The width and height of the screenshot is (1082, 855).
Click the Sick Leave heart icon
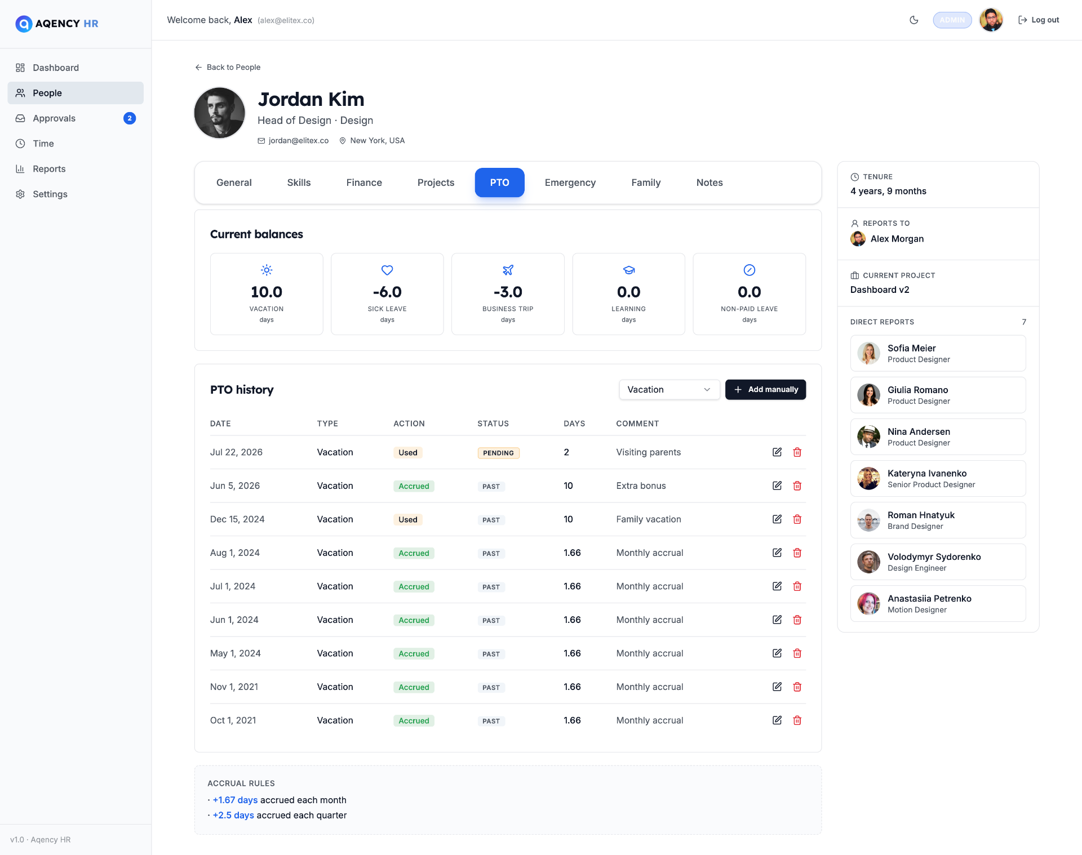pyautogui.click(x=387, y=270)
